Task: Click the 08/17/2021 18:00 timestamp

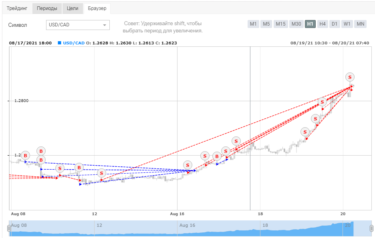Action: click(30, 43)
